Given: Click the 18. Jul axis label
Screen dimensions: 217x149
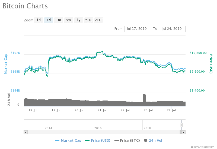Looking at the screenshot, I should click(33, 110).
